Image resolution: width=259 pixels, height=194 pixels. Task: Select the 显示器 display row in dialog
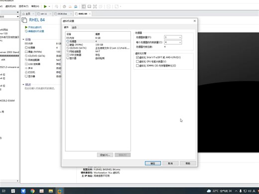tap(98, 58)
